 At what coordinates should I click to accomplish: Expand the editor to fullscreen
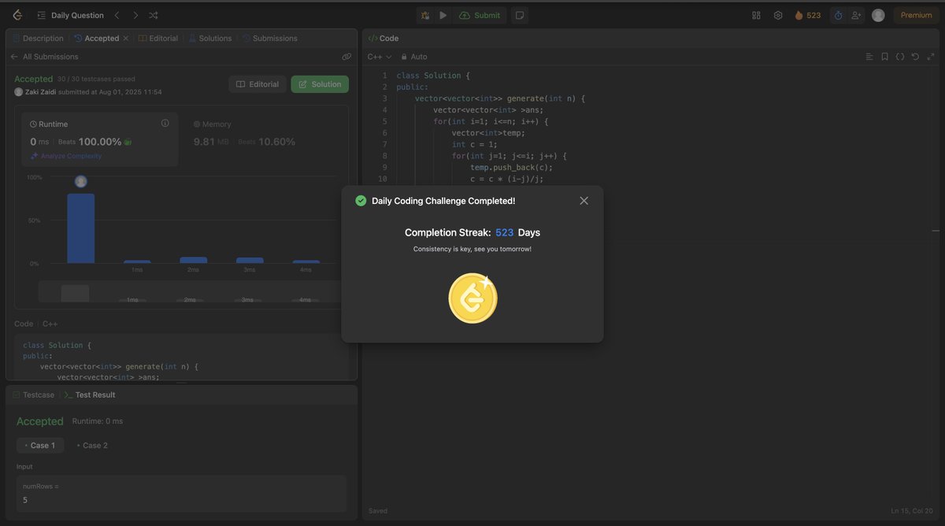coord(931,57)
